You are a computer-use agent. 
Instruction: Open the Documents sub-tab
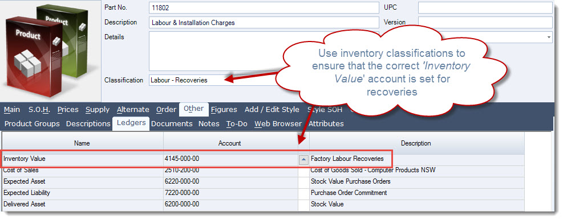(x=172, y=124)
